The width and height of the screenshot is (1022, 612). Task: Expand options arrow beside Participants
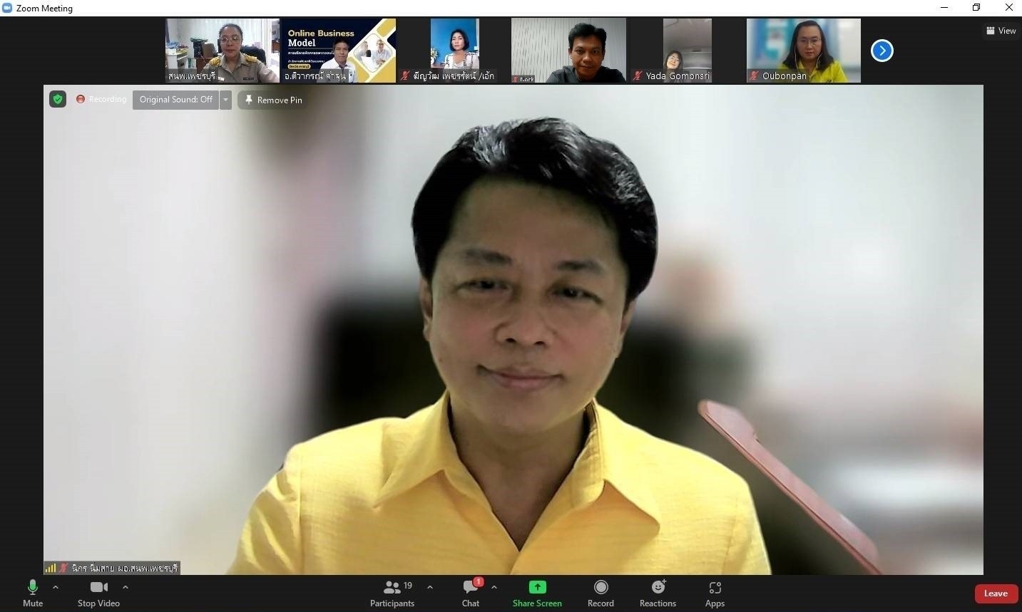pos(430,587)
